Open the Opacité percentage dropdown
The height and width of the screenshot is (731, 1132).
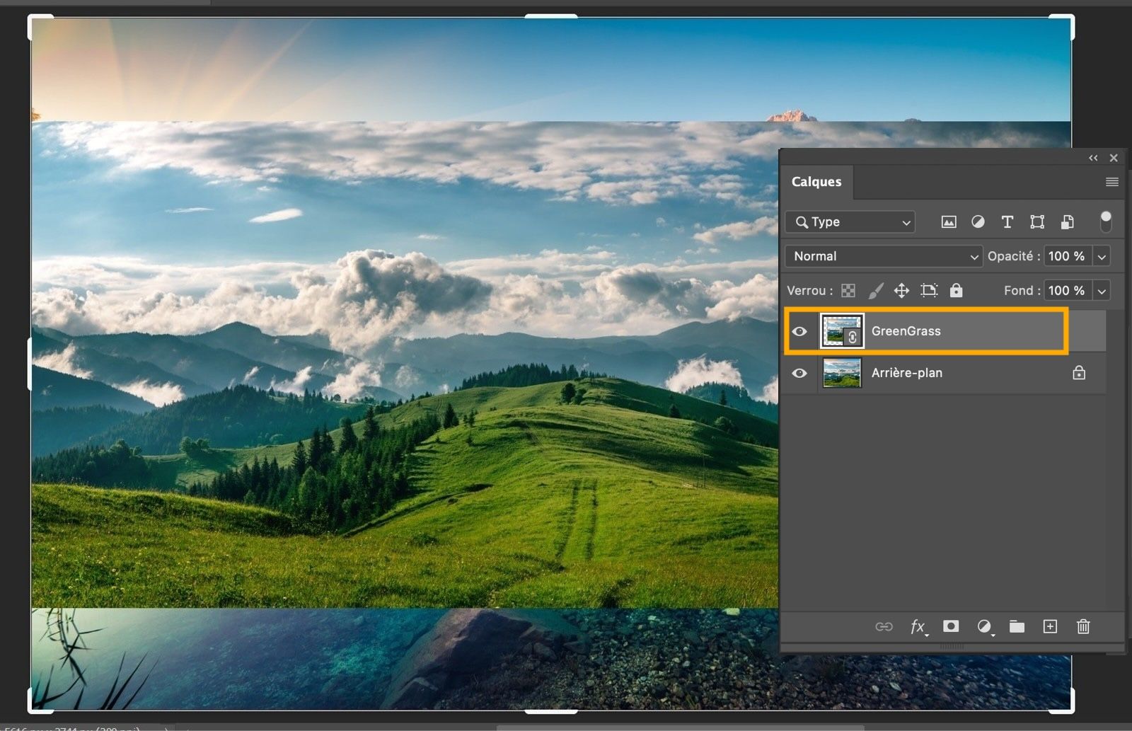pyautogui.click(x=1102, y=256)
